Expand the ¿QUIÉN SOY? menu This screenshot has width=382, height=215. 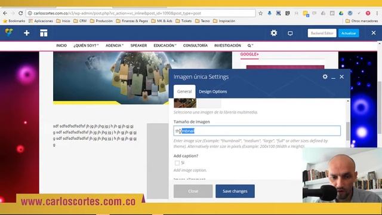(x=86, y=45)
